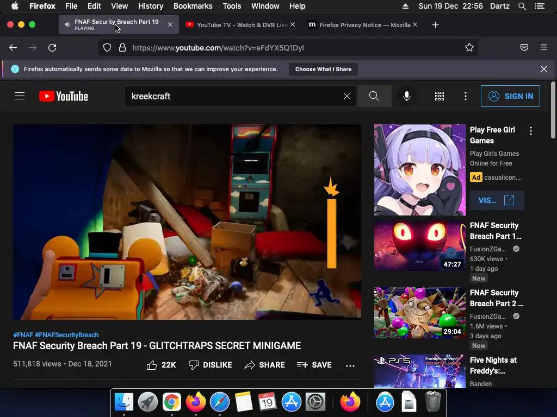Screen dimensions: 557x417
Task: Open the Firefox application menu
Action: coord(544,47)
